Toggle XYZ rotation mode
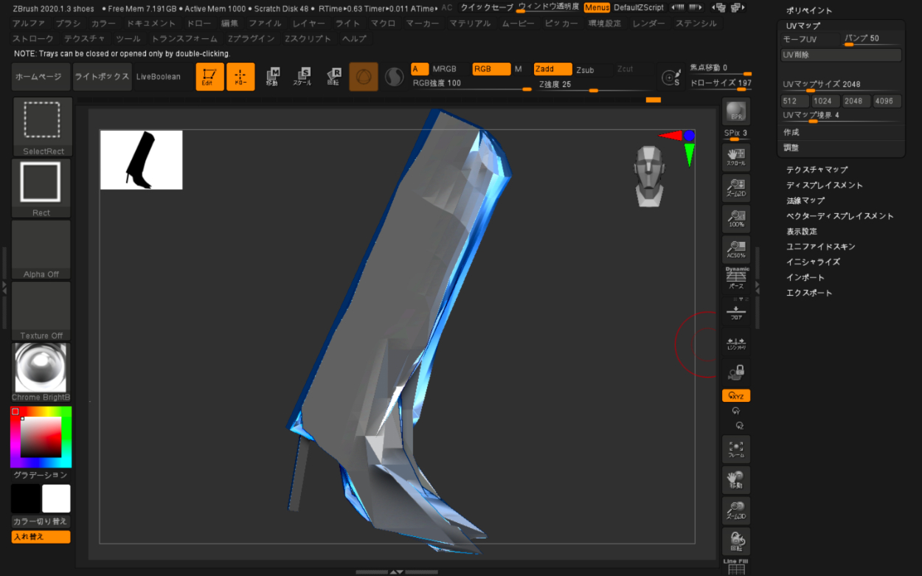 click(735, 396)
